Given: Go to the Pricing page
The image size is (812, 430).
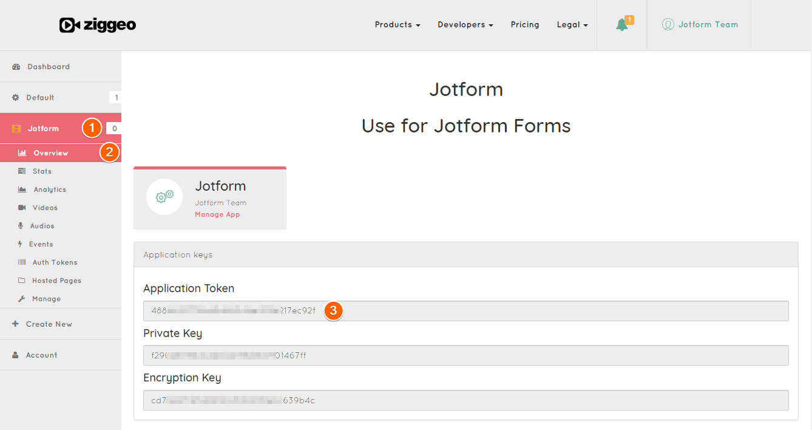Looking at the screenshot, I should coord(525,25).
